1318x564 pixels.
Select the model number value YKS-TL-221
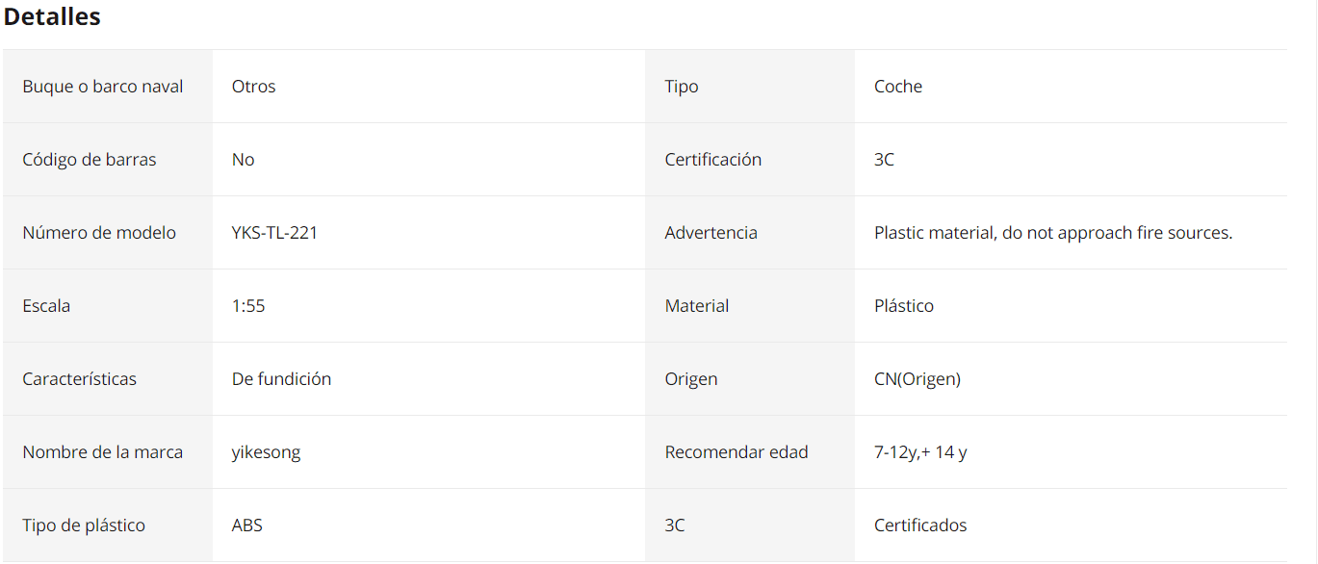[274, 233]
